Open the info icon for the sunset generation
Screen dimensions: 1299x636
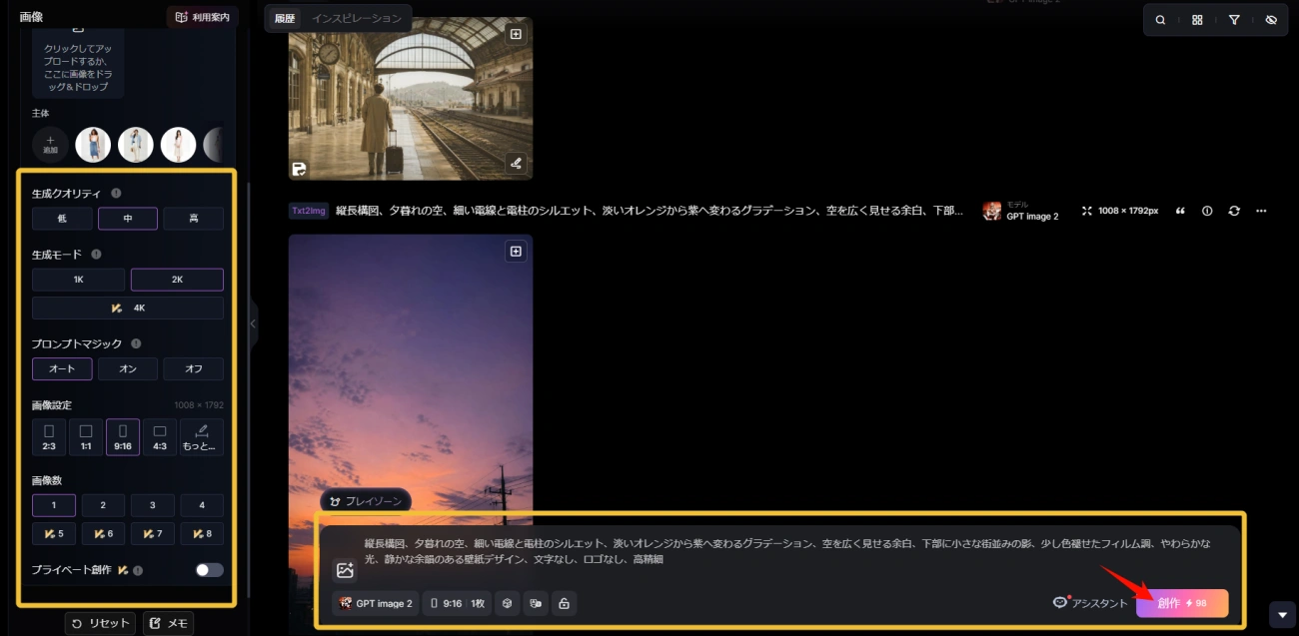[x=1207, y=211]
